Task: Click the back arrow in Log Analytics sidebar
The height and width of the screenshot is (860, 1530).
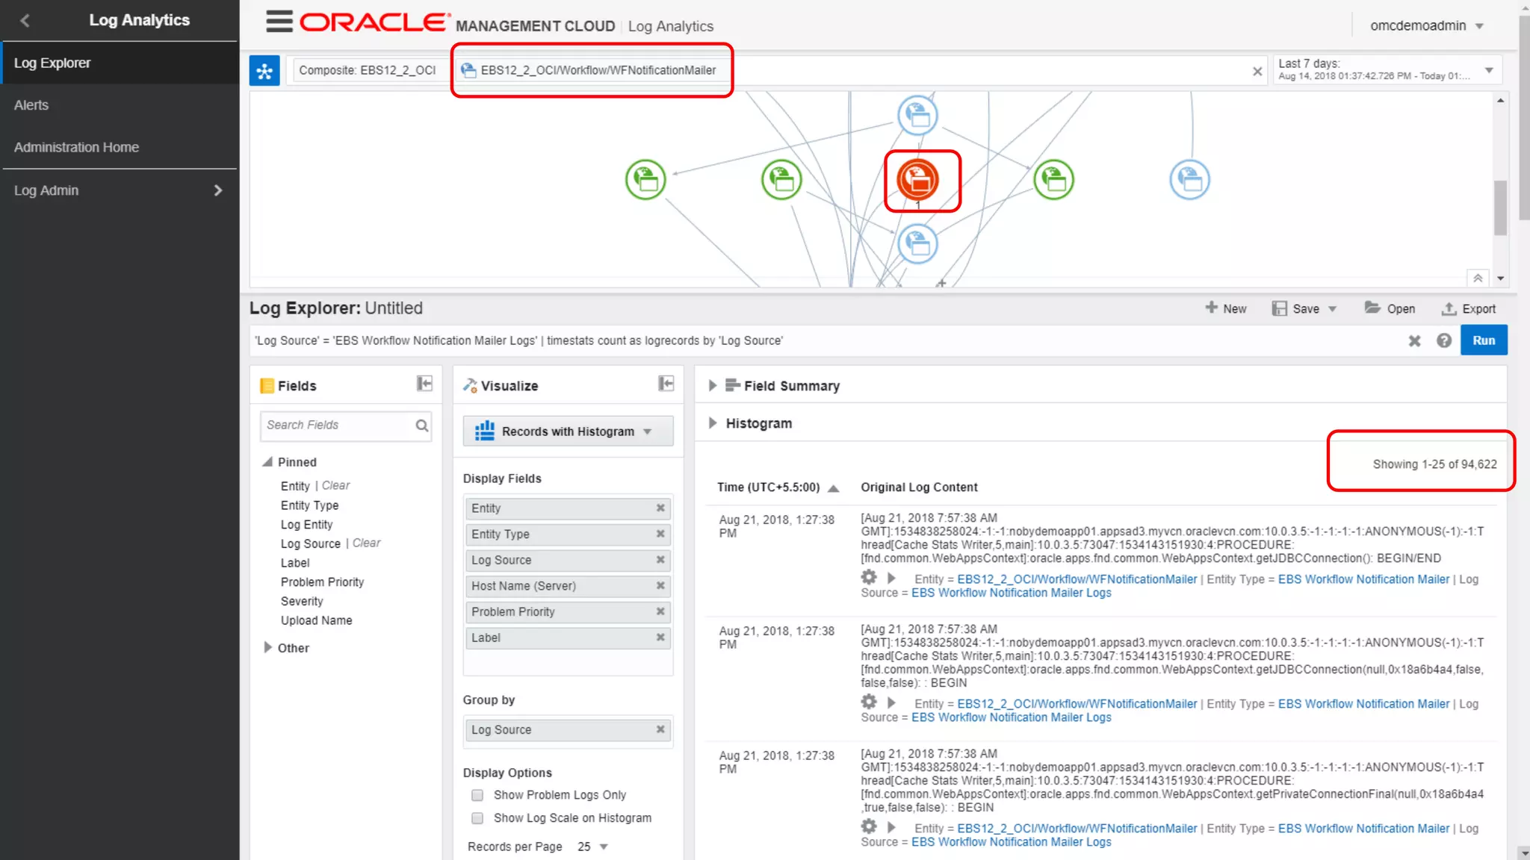Action: [25, 20]
